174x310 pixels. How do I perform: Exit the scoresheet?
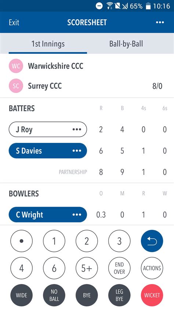tap(14, 22)
